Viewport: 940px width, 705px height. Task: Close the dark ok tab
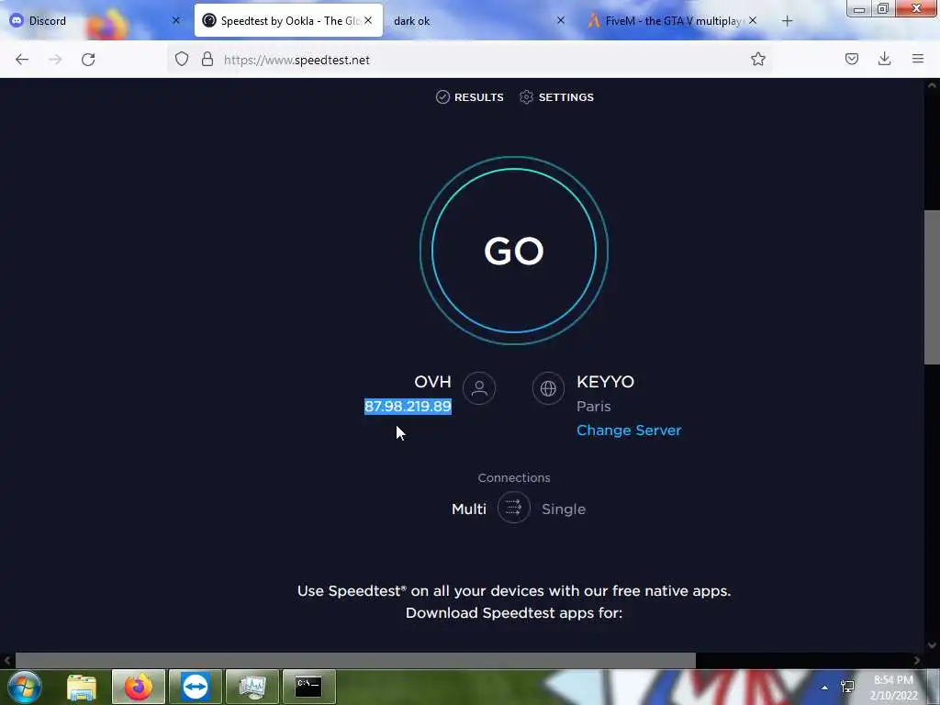[561, 20]
